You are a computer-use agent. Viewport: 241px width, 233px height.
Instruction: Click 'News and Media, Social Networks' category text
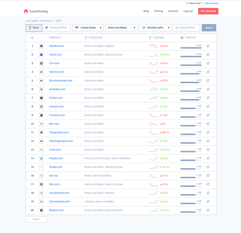coord(104,210)
